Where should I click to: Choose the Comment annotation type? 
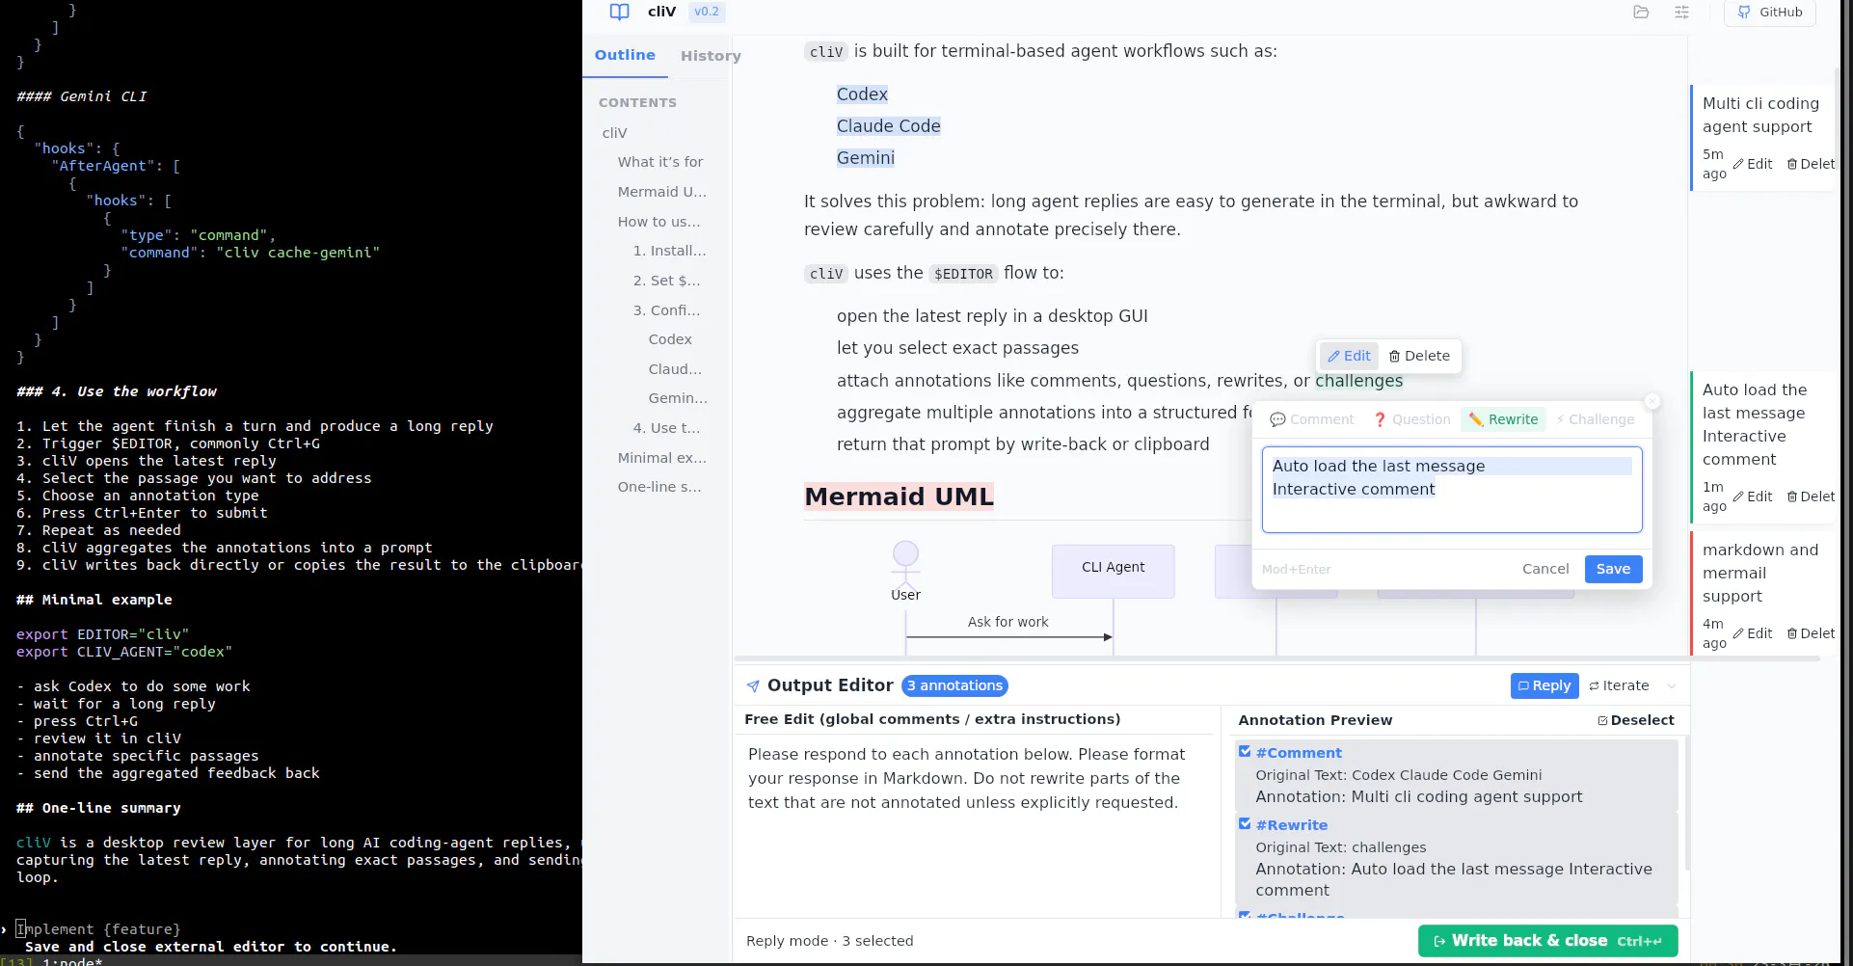pos(1312,419)
